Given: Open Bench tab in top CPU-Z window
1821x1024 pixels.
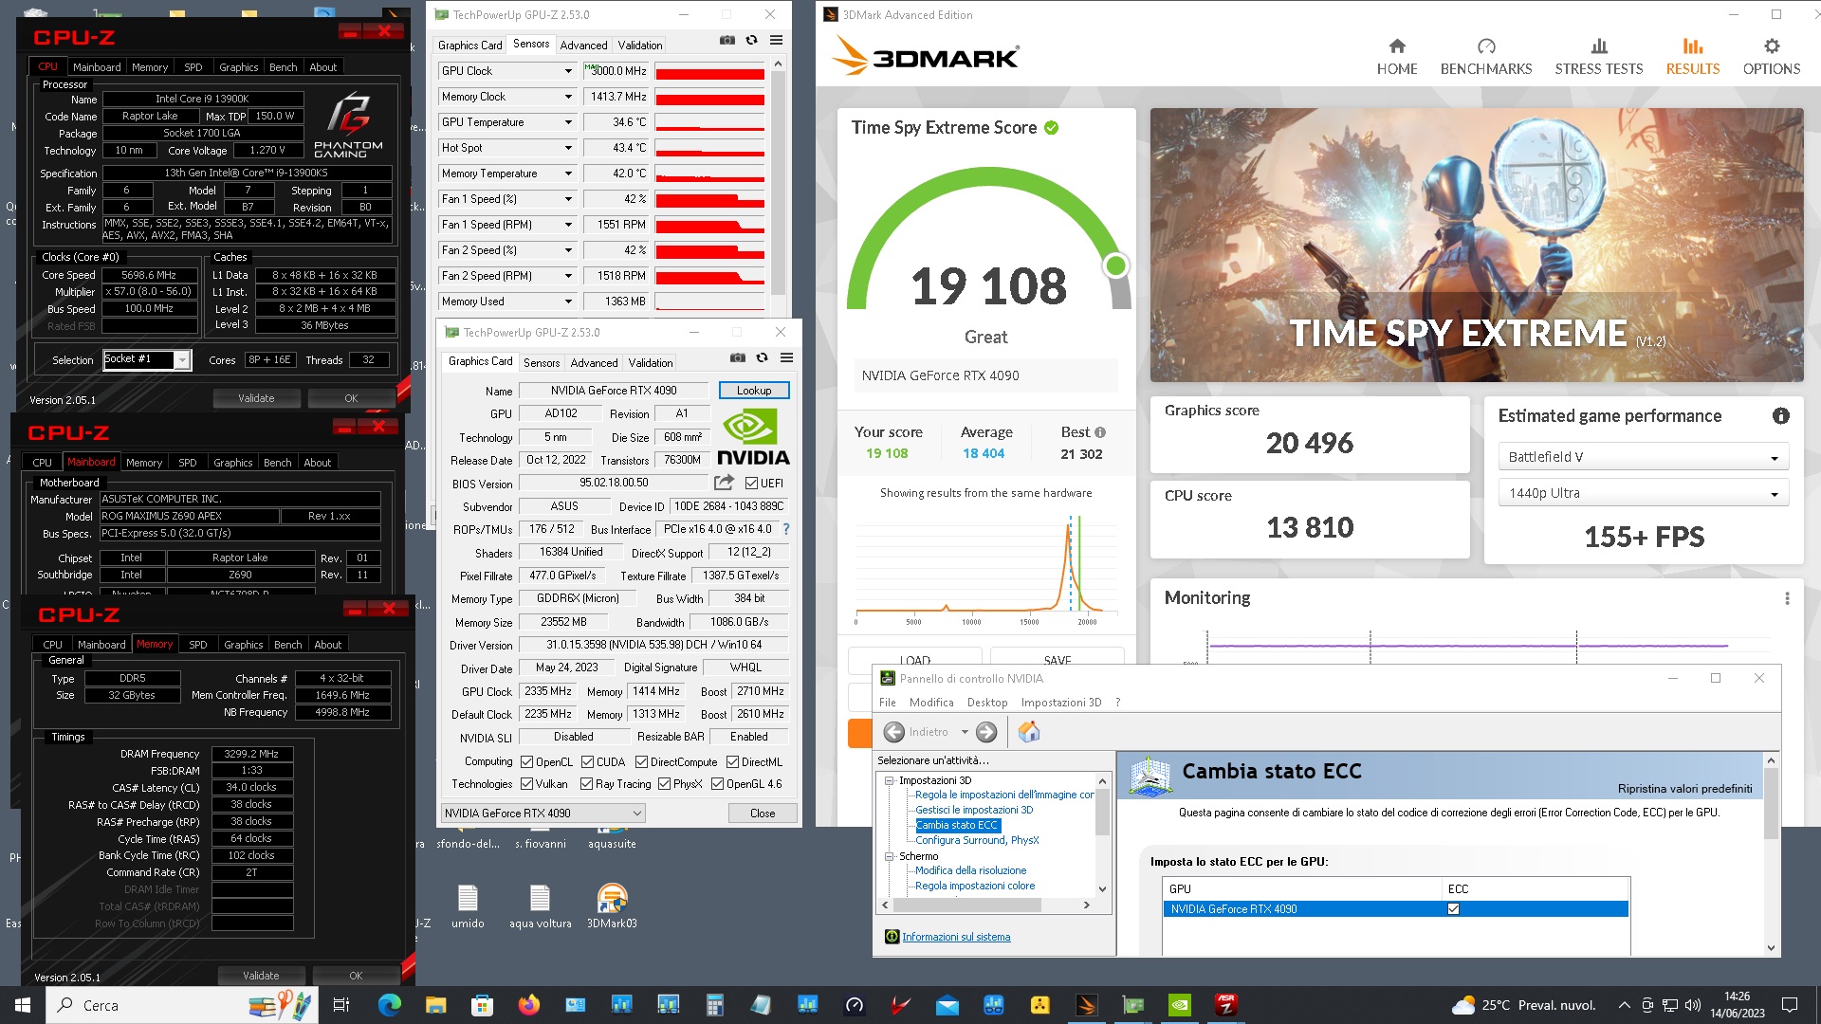Looking at the screenshot, I should (283, 67).
